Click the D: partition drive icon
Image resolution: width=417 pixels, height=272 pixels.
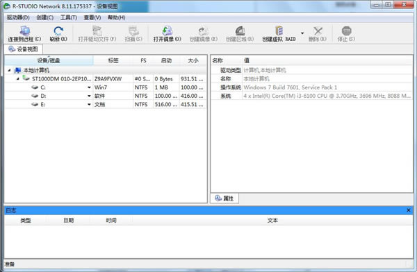(35, 96)
